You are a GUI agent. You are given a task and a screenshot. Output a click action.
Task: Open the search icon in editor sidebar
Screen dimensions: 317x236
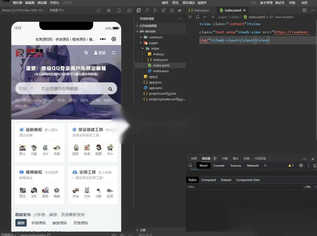[147, 10]
